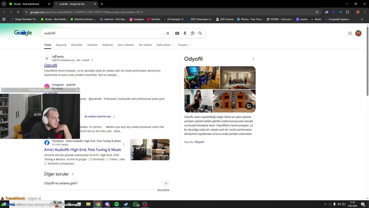Click inside the audiofili search field
The width and height of the screenshot is (369, 208).
pyautogui.click(x=104, y=33)
